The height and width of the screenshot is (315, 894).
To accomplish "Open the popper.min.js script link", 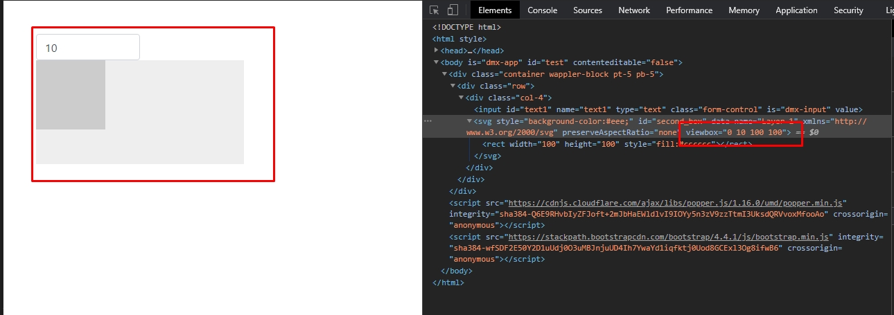I will pos(675,203).
